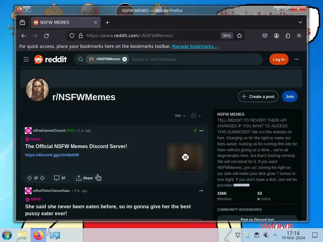
Task: Expand the list all tabs chevron
Action: pyautogui.click(x=300, y=22)
